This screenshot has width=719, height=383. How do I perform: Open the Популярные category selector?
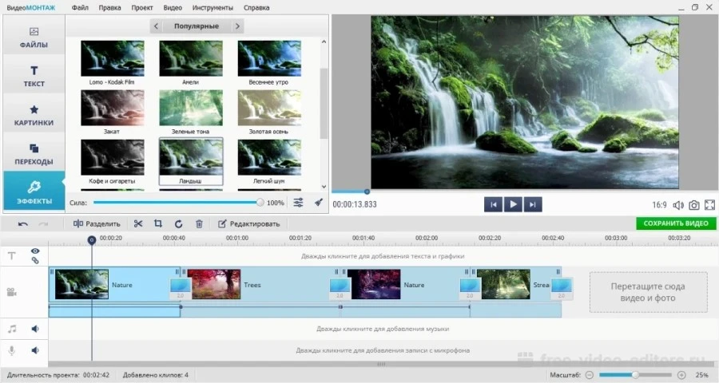coord(197,26)
